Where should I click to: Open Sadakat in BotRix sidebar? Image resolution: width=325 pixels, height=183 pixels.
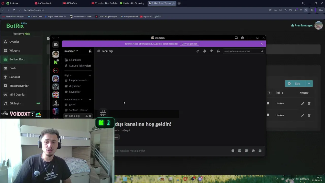[x=21, y=77]
